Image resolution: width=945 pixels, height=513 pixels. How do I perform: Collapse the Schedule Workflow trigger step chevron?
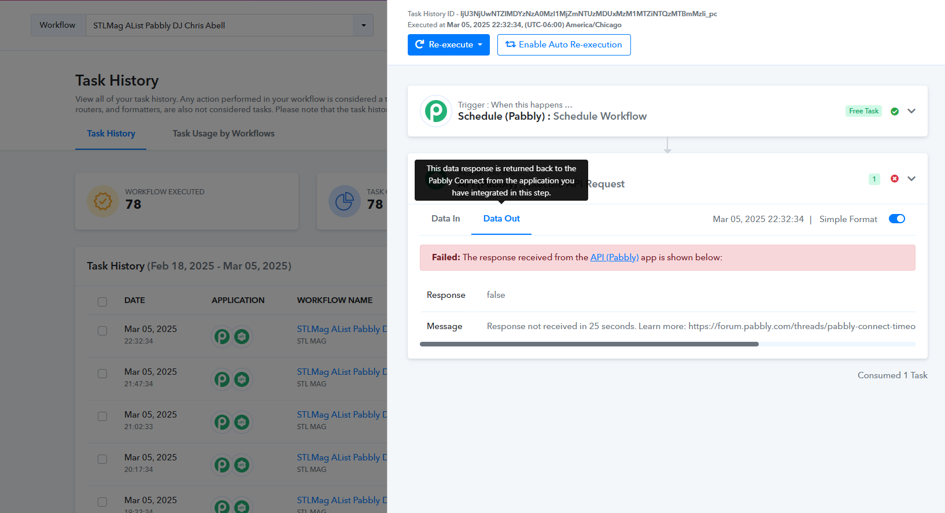pos(911,111)
